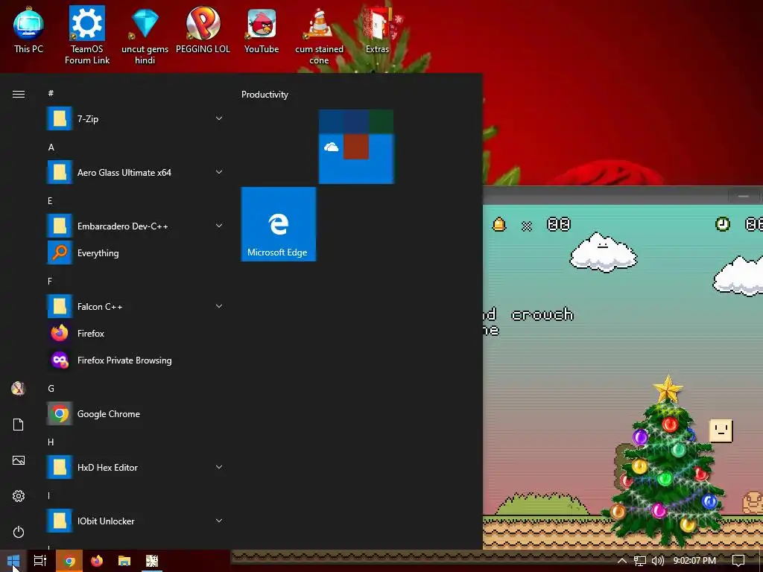Jump via the letter A section header
The height and width of the screenshot is (572, 763).
tap(51, 147)
